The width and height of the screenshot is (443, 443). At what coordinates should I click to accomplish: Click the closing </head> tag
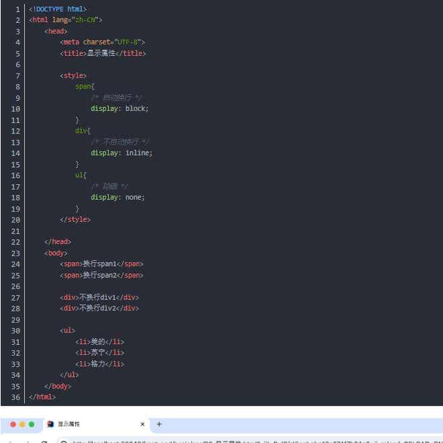click(x=58, y=241)
